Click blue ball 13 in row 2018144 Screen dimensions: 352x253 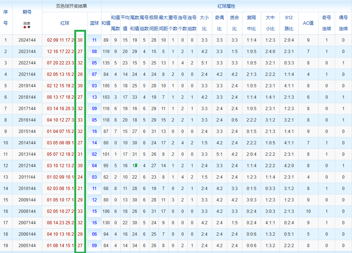click(x=94, y=97)
